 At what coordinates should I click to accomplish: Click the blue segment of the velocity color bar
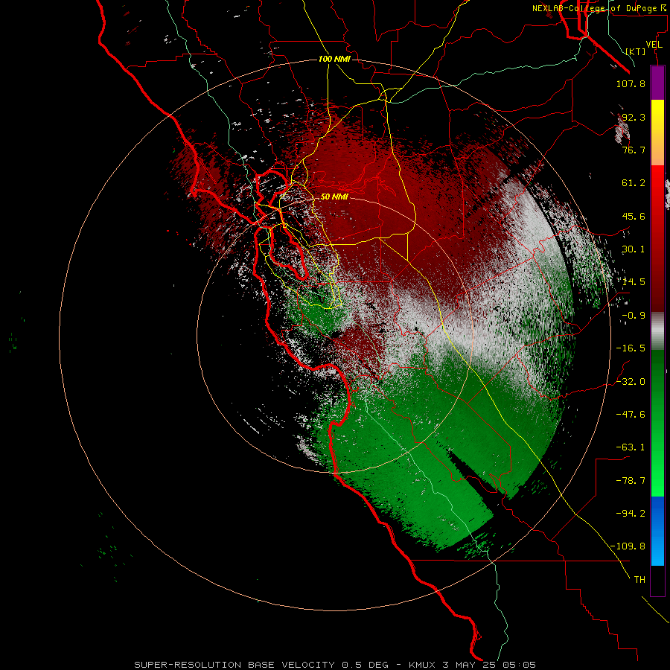[657, 531]
